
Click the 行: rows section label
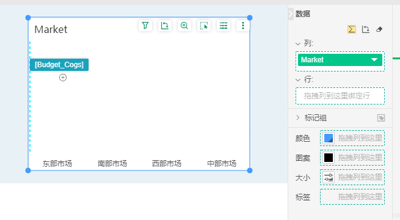point(308,79)
